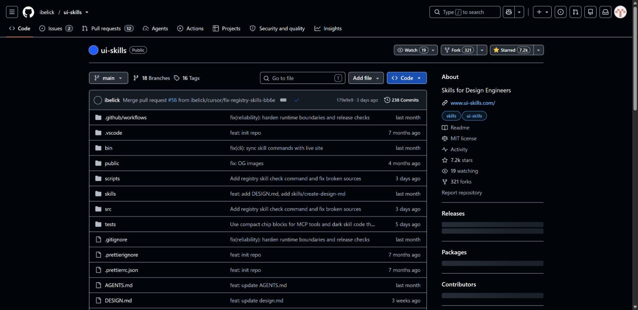Click the fork icon next to 321 forks
This screenshot has height=310, width=638.
445,182
